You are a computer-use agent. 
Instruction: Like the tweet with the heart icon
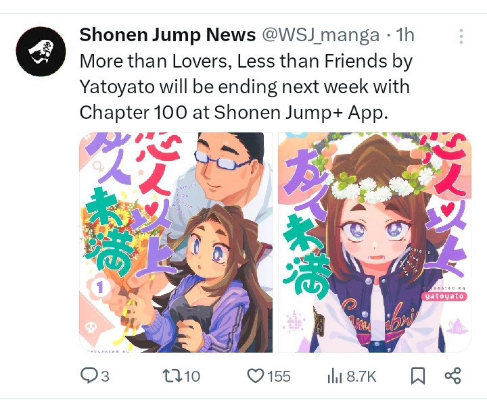pyautogui.click(x=255, y=376)
